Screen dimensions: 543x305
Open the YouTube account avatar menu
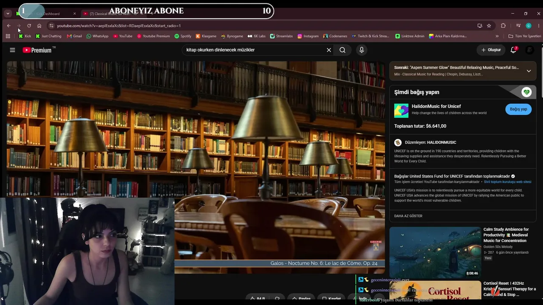[x=529, y=50]
